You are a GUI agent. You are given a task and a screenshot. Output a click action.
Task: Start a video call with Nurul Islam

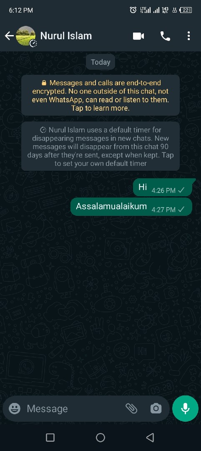138,36
